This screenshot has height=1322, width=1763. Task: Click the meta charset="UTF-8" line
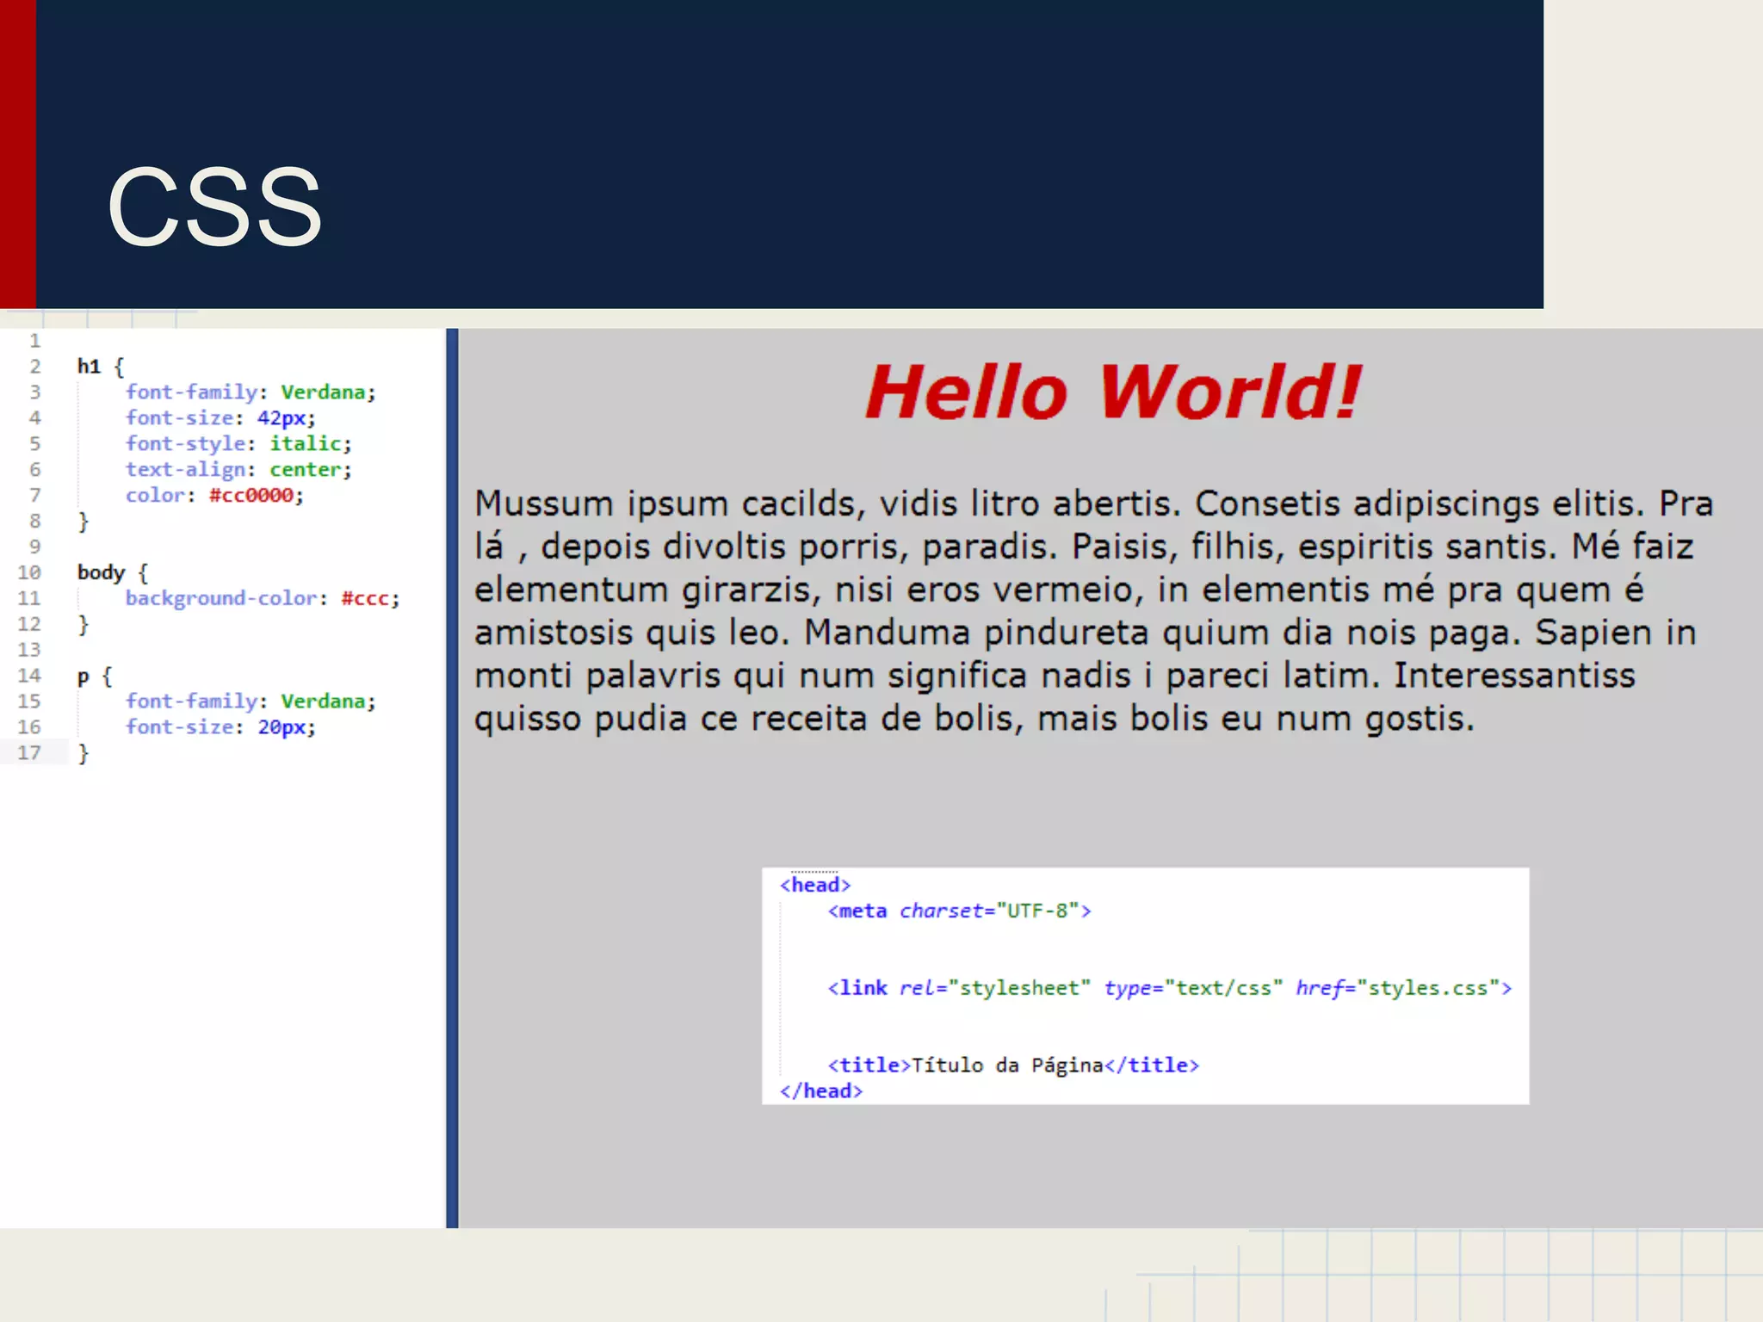[x=959, y=911]
